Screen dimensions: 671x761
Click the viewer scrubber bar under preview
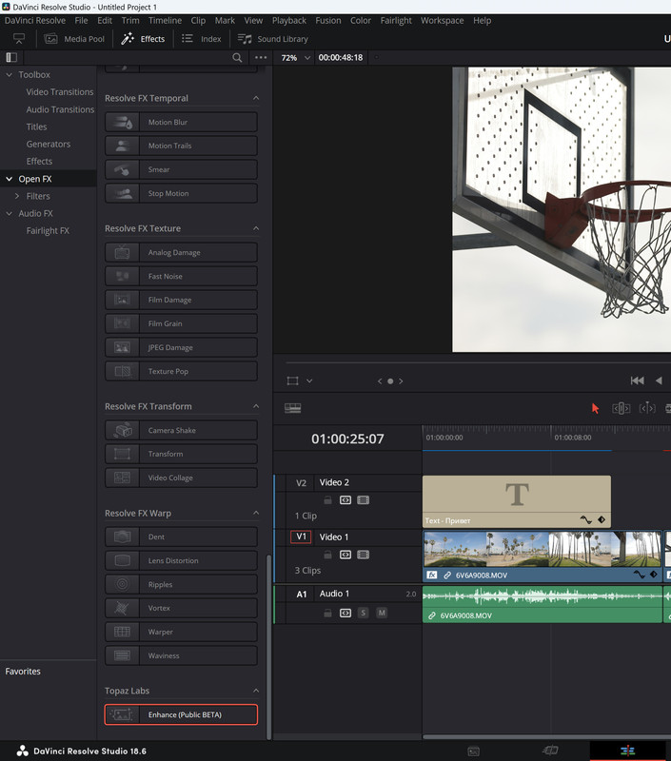coord(478,362)
